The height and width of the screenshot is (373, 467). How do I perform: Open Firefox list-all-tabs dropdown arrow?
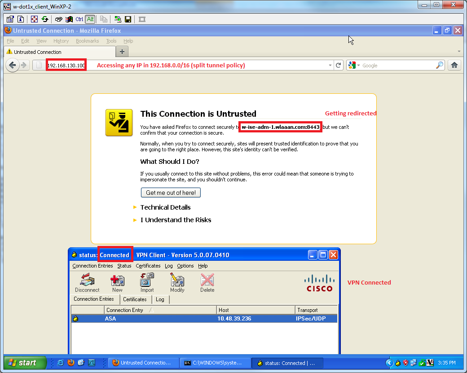[x=459, y=52]
